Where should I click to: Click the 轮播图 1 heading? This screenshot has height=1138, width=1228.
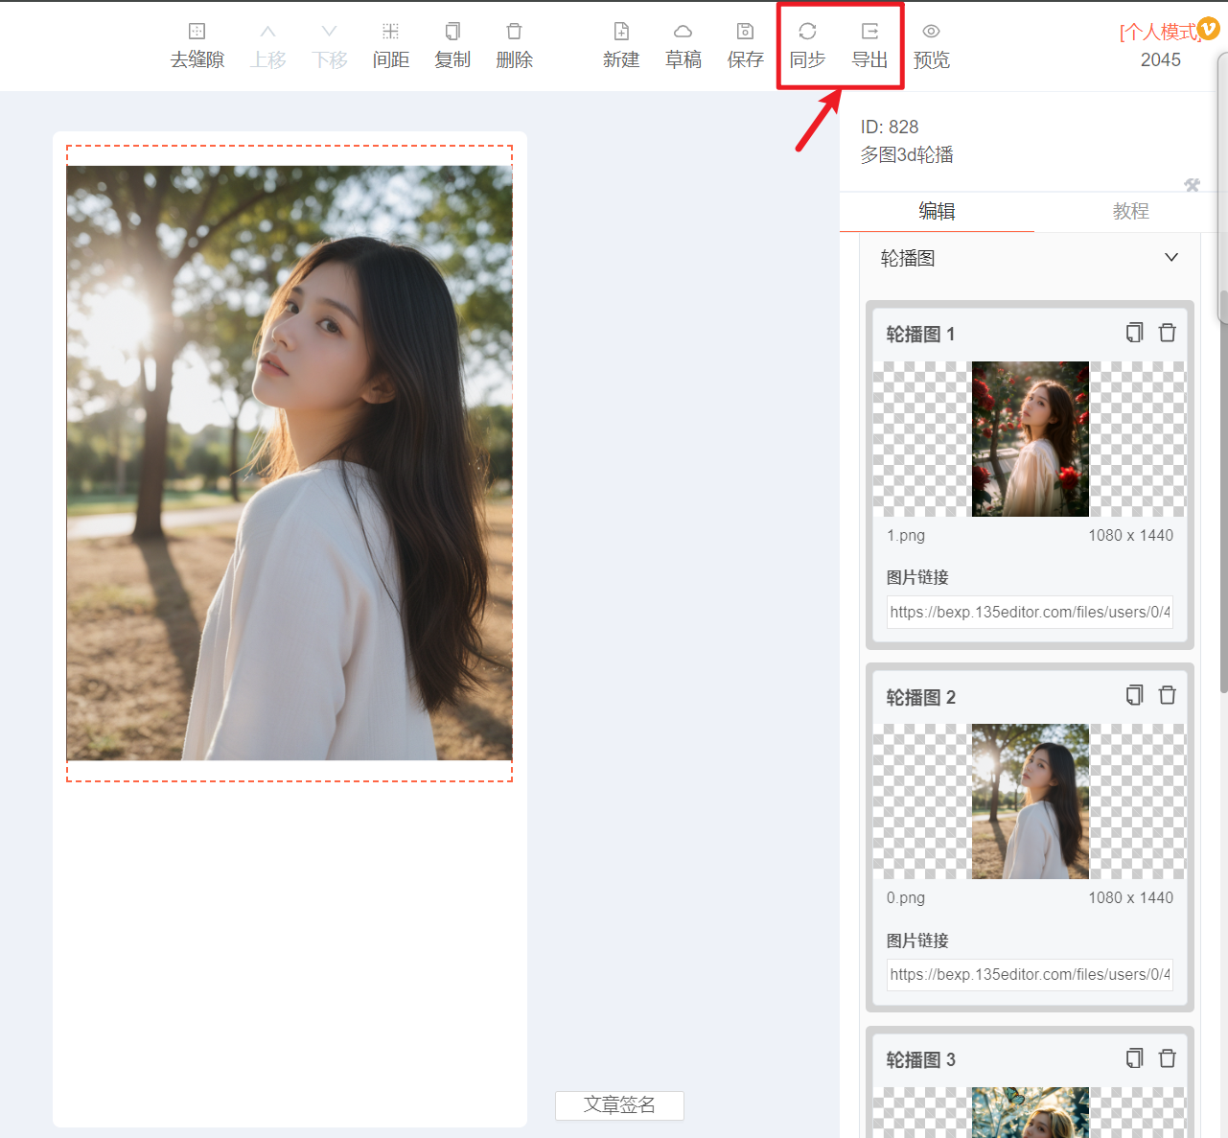920,334
